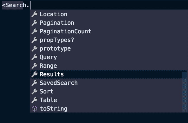Insert the propTypes? completion

click(x=57, y=40)
